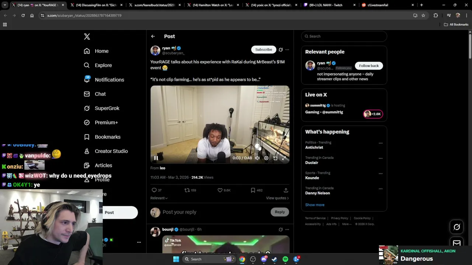Enter video fullscreen
Image resolution: width=472 pixels, height=265 pixels.
[284, 158]
